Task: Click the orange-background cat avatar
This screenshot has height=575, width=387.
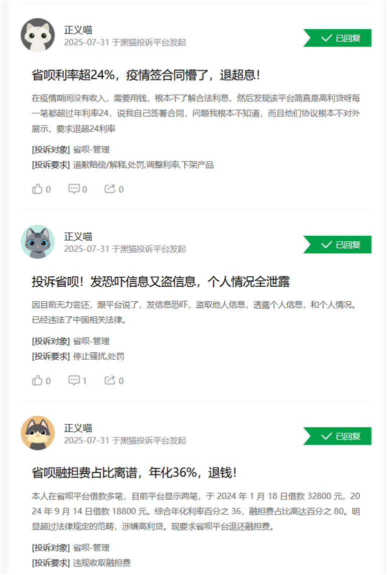Action: [x=38, y=433]
